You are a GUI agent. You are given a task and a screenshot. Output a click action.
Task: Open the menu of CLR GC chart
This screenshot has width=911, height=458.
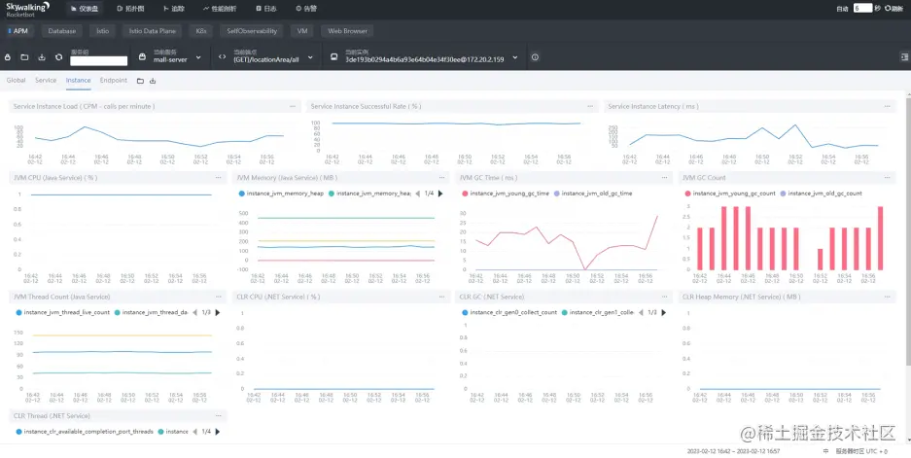[664, 297]
